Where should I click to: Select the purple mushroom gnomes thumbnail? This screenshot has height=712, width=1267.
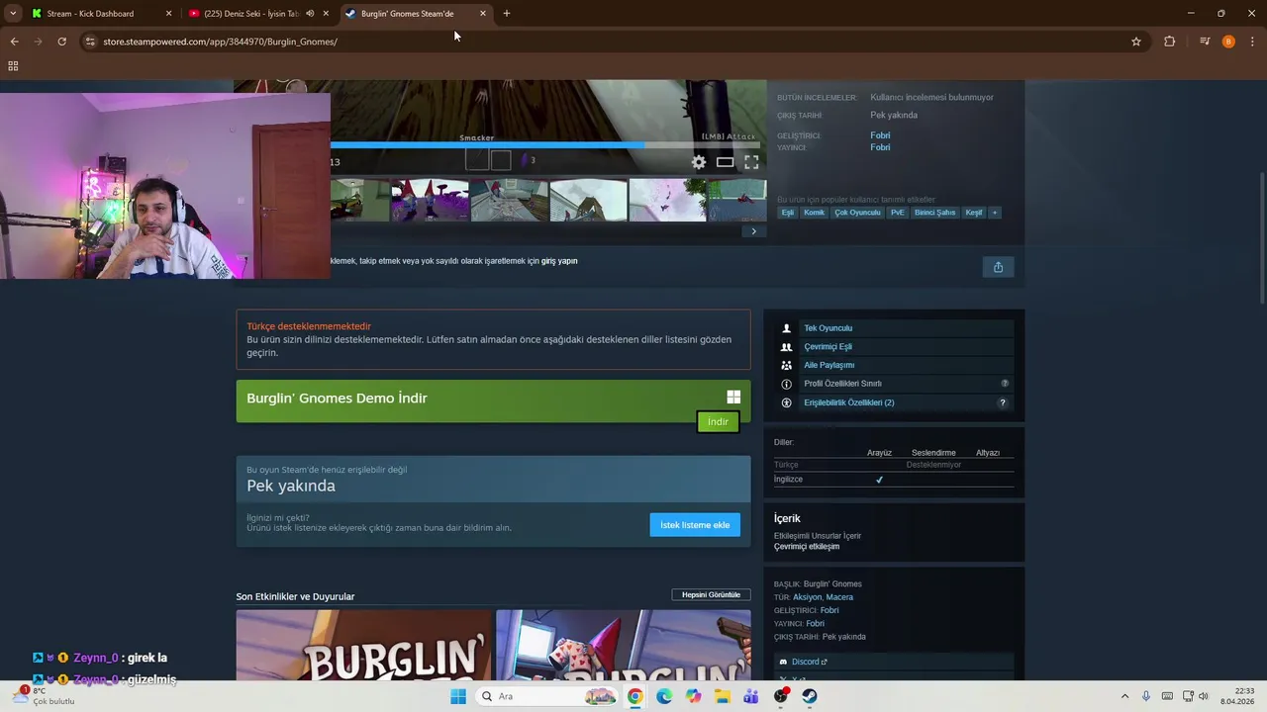[430, 201]
